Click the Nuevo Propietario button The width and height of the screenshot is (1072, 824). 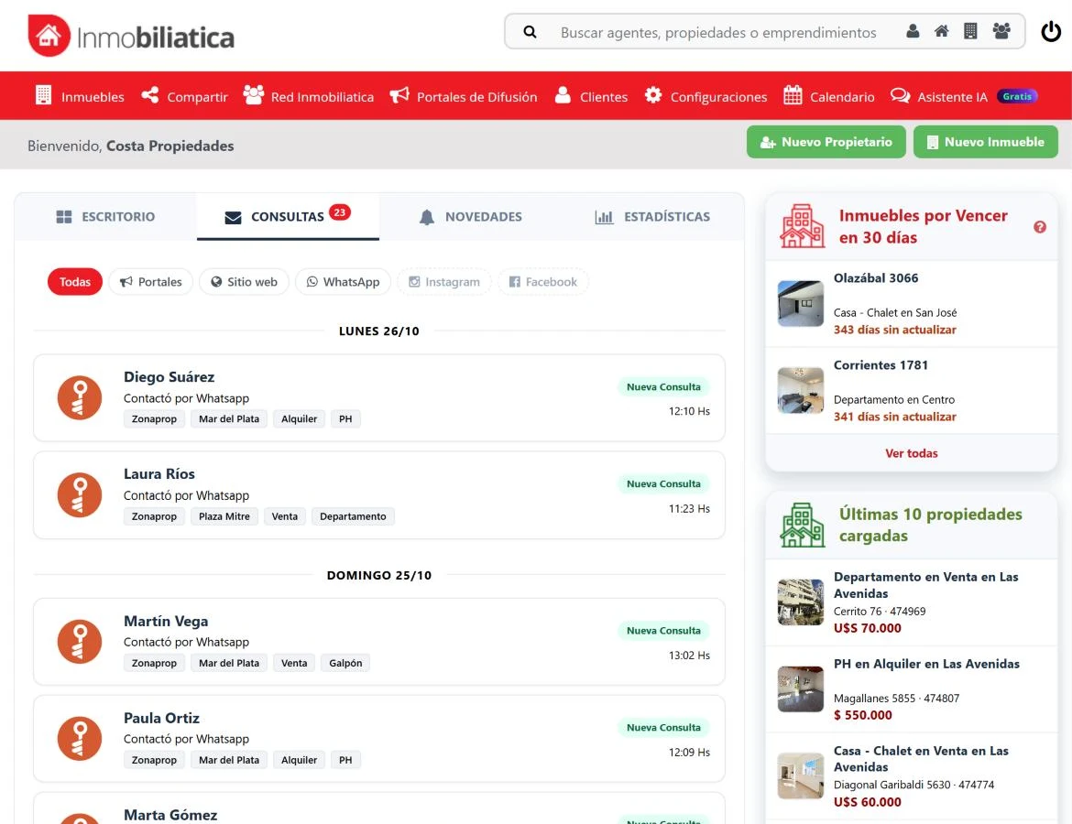(826, 142)
